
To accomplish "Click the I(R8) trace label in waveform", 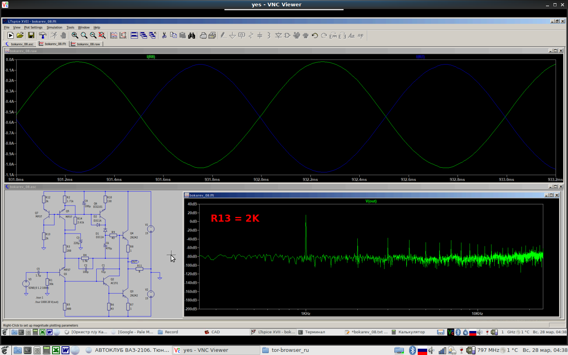I will [151, 57].
